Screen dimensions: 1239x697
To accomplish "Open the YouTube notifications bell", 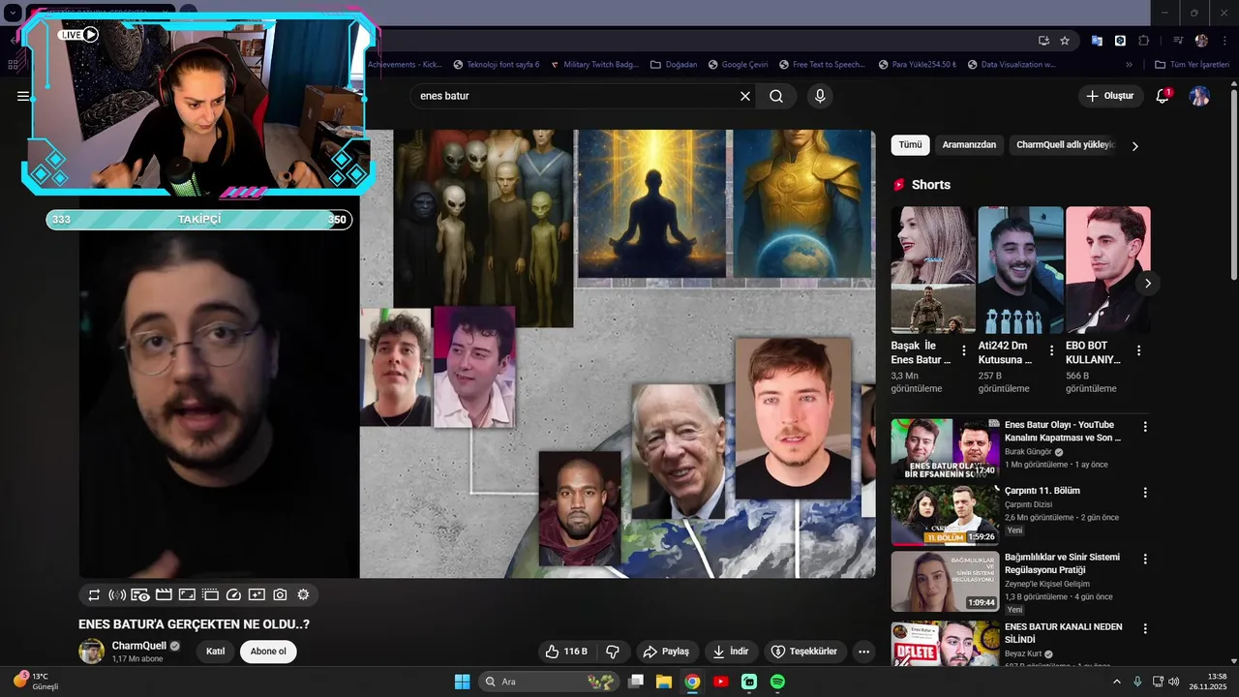I will click(1163, 96).
